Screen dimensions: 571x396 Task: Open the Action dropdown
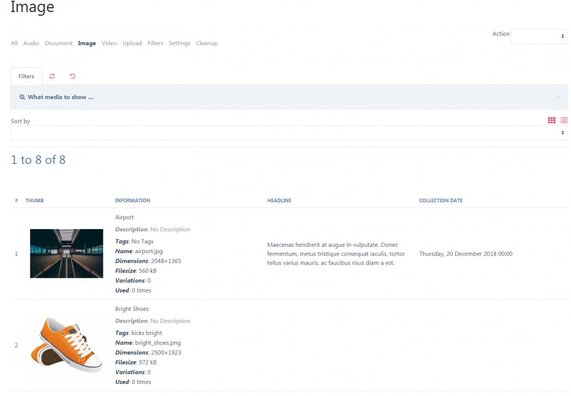click(538, 36)
